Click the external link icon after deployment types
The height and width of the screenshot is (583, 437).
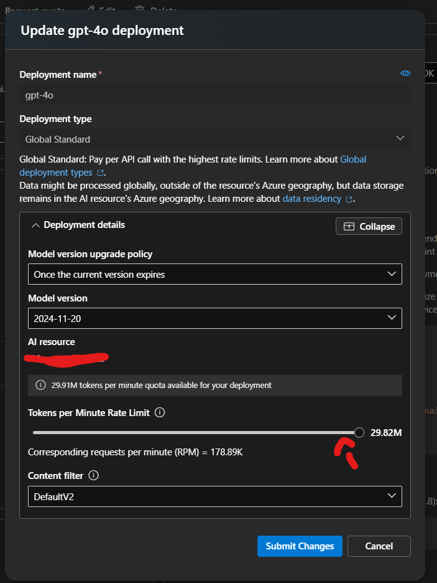tap(100, 173)
